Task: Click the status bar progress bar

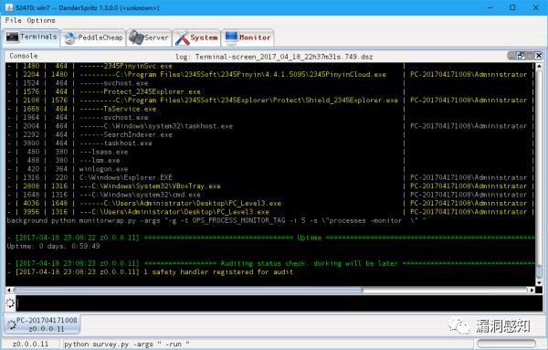Action: point(506,344)
